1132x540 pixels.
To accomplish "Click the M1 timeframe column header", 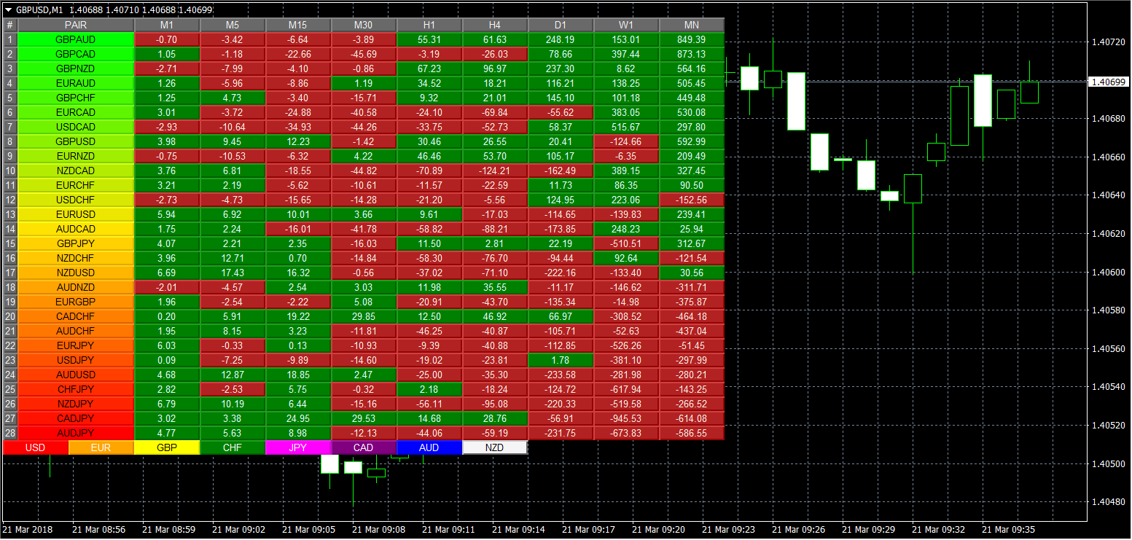I will [x=167, y=25].
